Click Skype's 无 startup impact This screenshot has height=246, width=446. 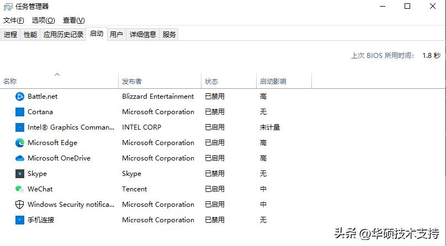pyautogui.click(x=263, y=174)
